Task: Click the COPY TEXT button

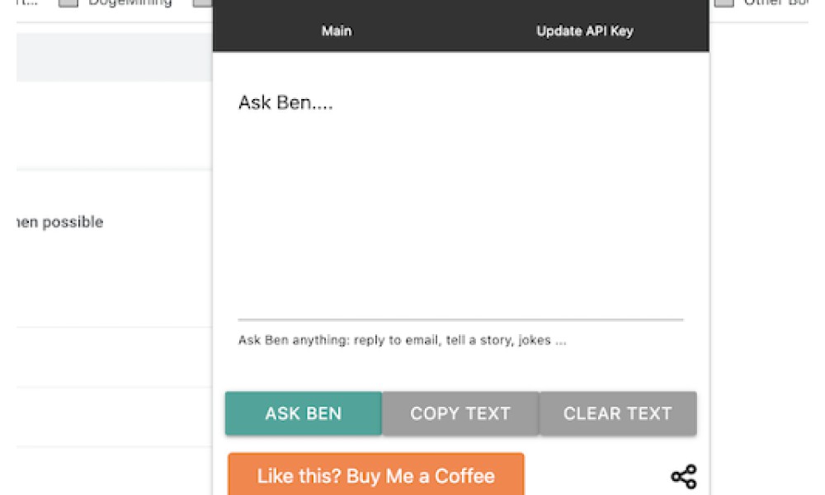Action: click(460, 413)
